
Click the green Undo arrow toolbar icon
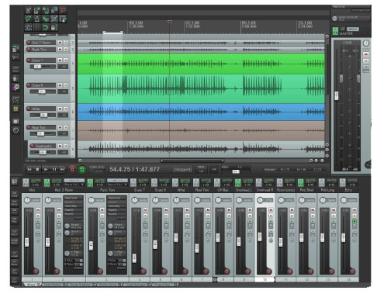click(29, 19)
